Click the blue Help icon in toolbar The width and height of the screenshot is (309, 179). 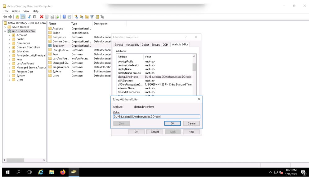(64, 16)
